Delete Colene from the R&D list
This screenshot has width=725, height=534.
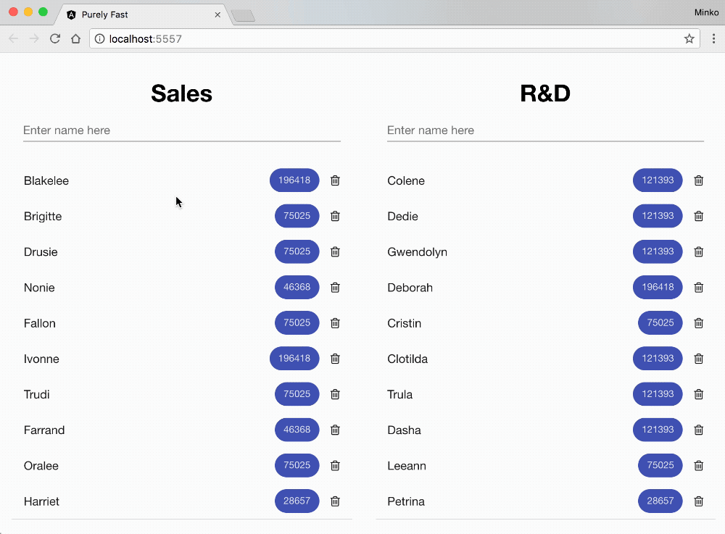click(699, 180)
